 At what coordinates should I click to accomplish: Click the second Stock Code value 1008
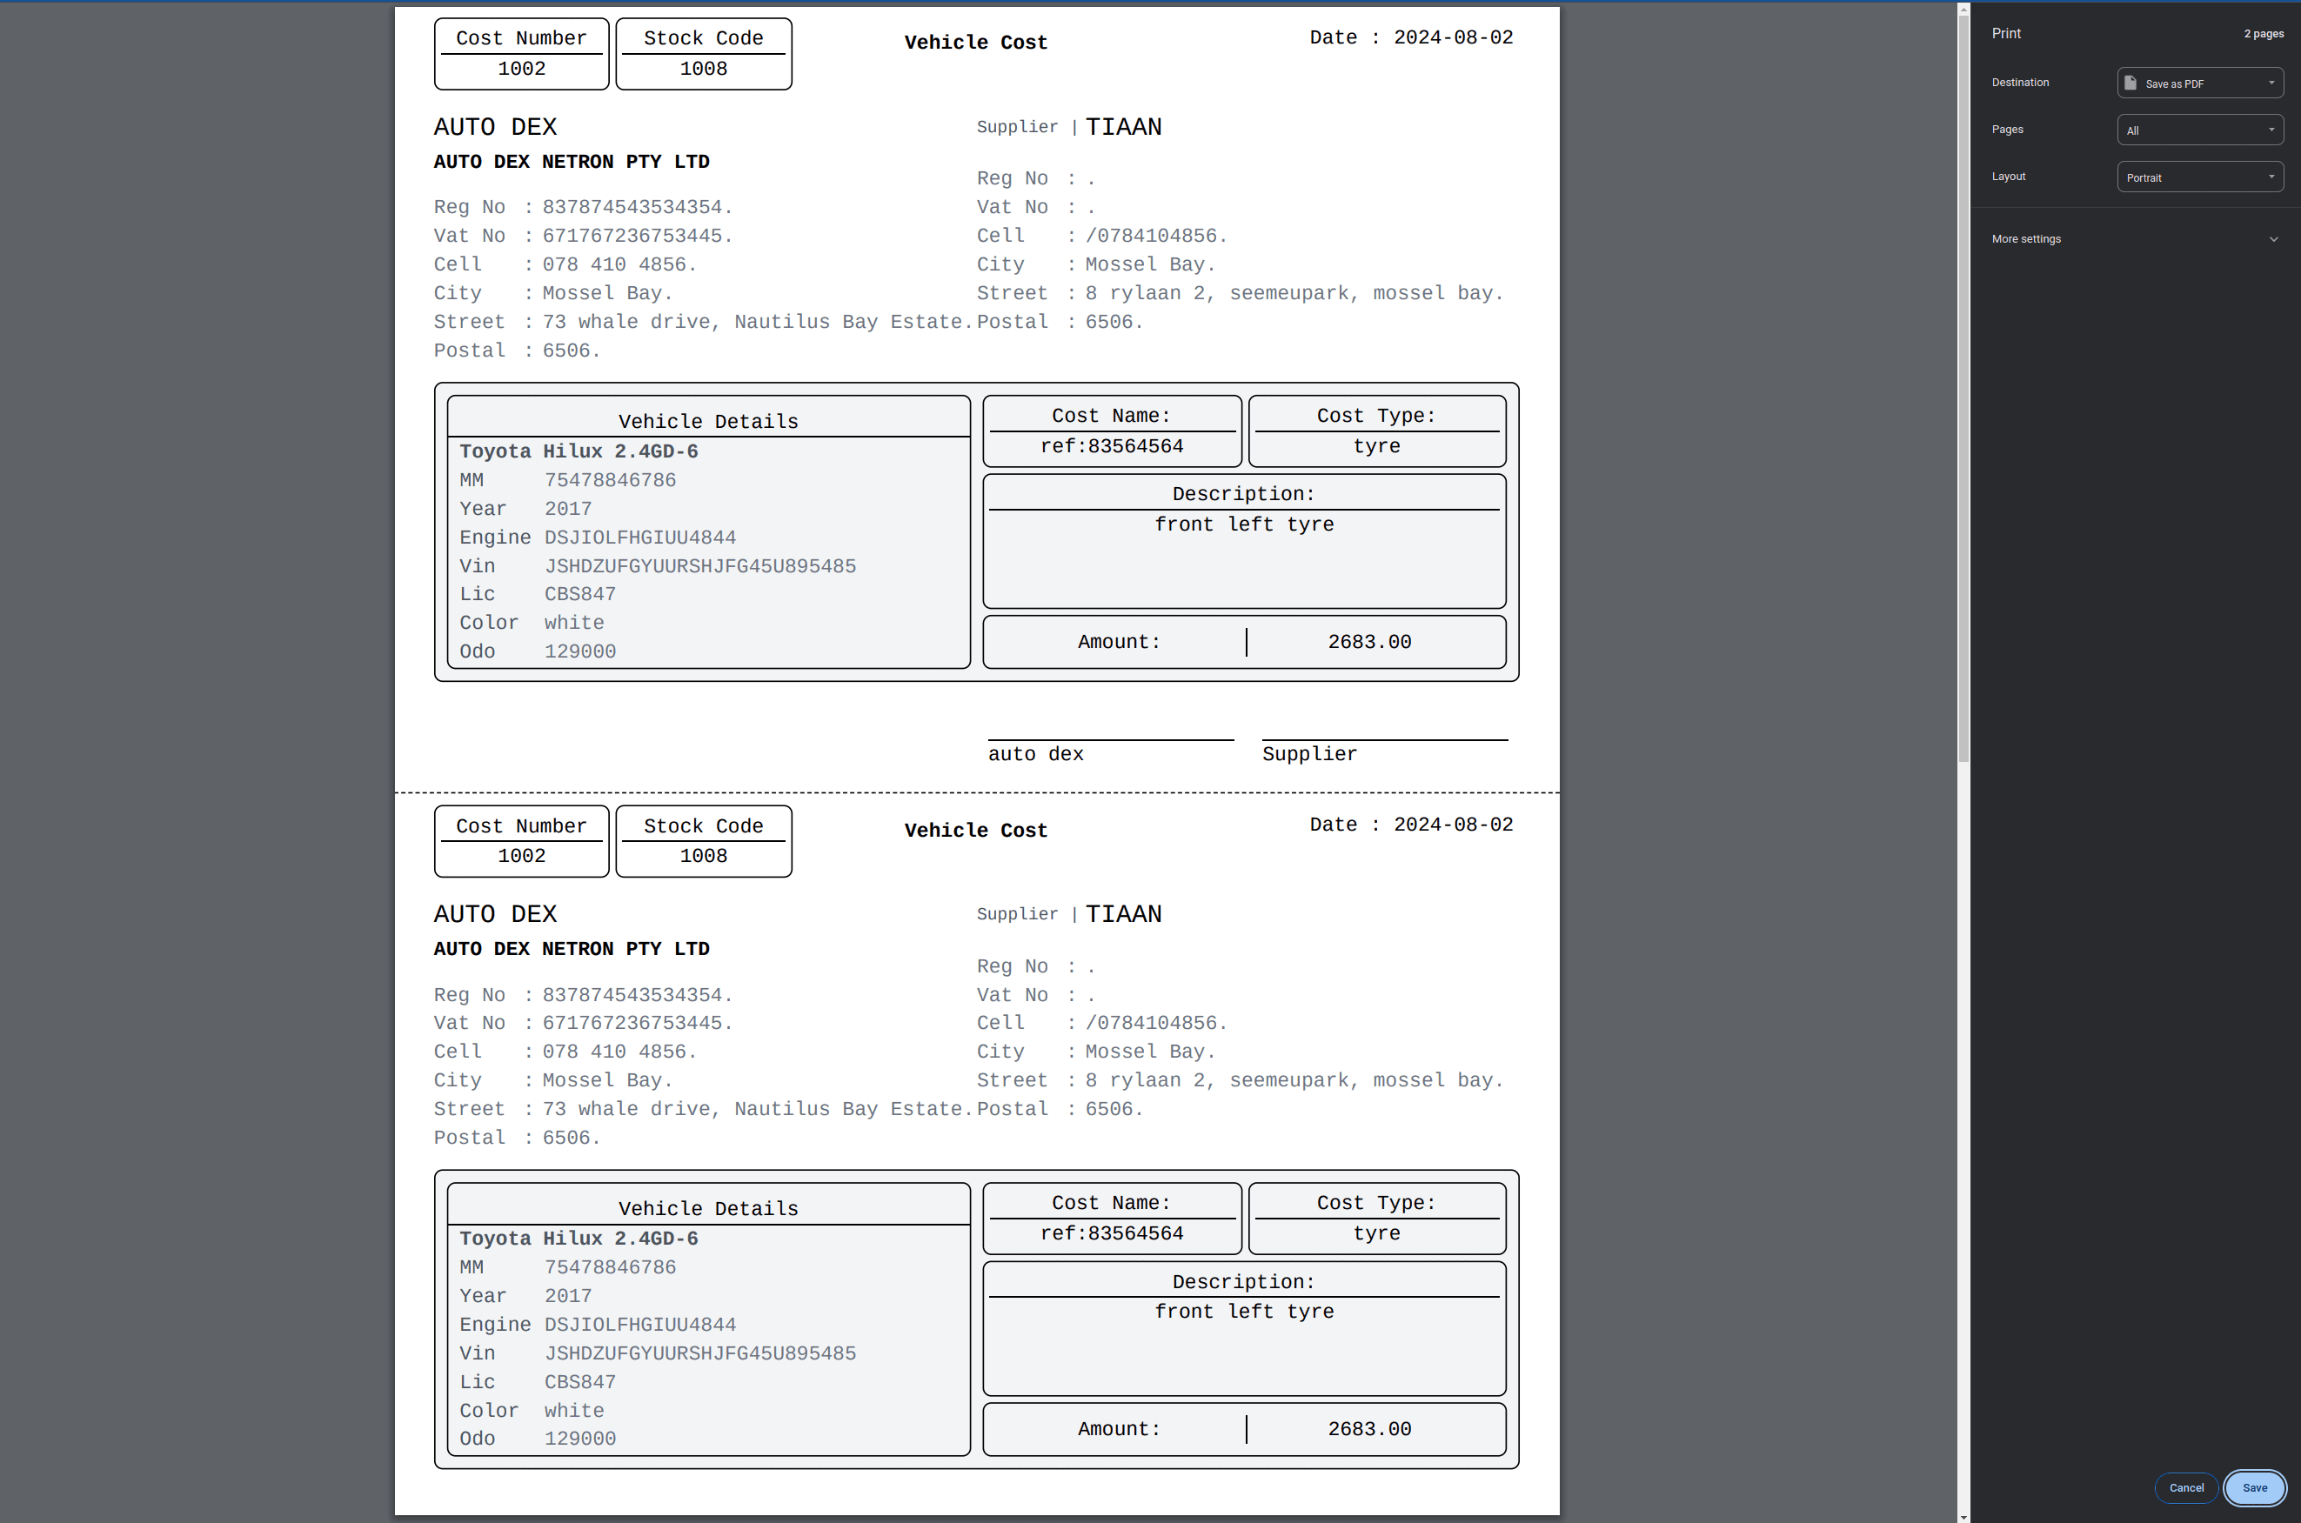click(703, 857)
